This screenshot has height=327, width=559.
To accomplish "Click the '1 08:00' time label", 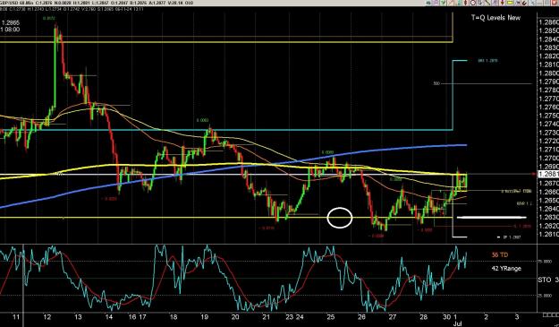I will point(10,30).
